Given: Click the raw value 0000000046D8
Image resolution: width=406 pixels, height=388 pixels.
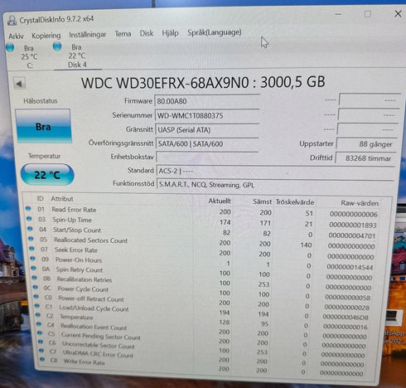Looking at the screenshot, I should click(x=346, y=317).
